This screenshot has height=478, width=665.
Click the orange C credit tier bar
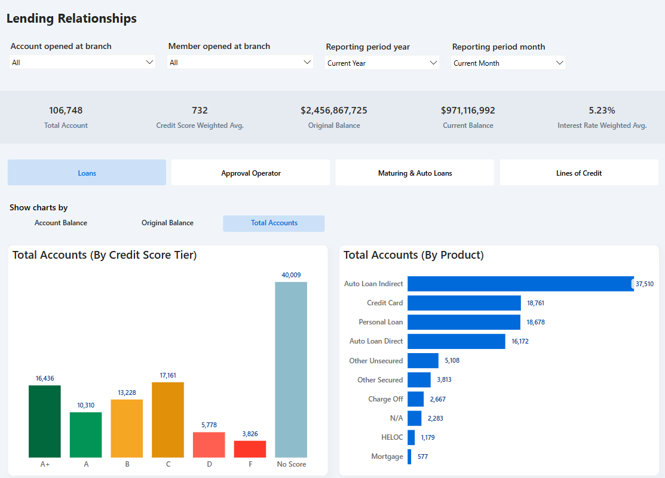click(168, 419)
